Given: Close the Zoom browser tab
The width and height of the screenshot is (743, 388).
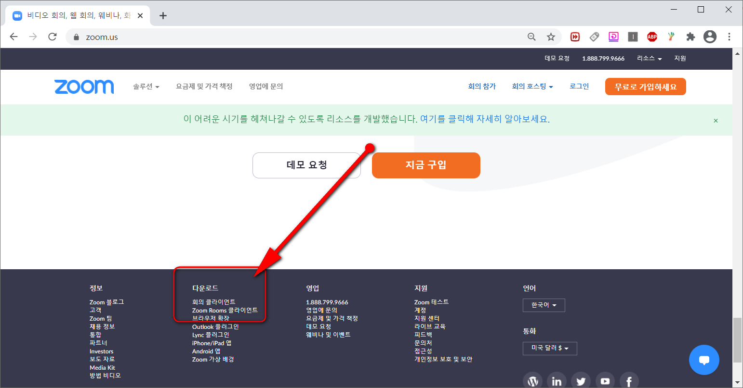Looking at the screenshot, I should 140,15.
